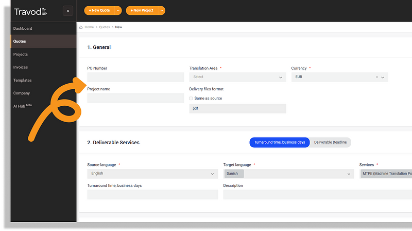Viewport: 412px width, 231px height.
Task: Click the + New Quote button
Action: [99, 10]
